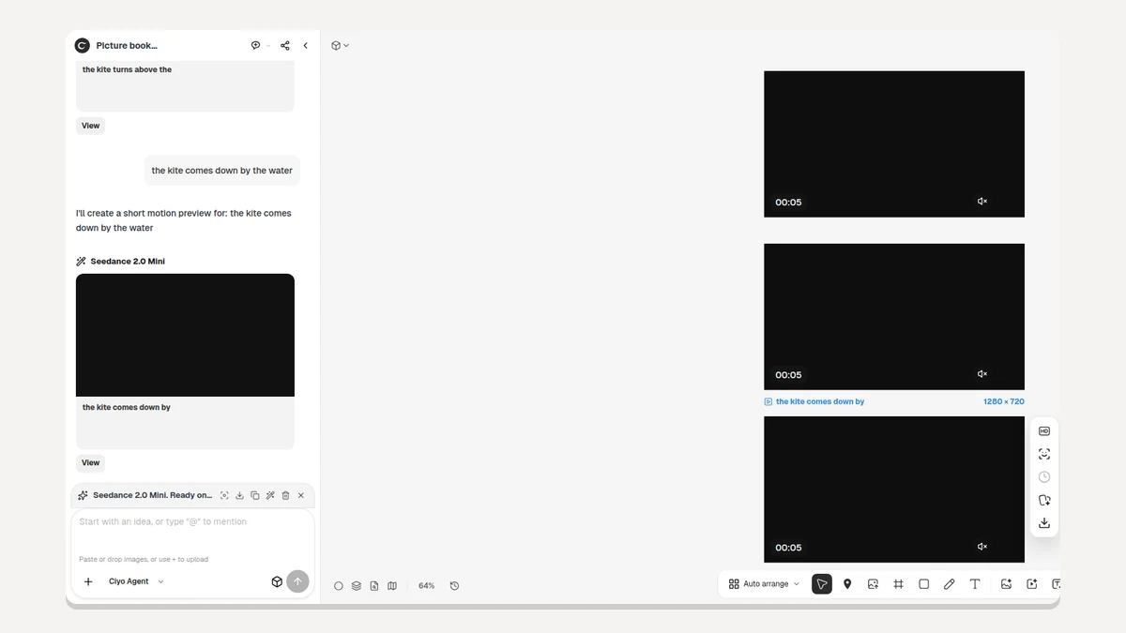
Task: Open the cube dropdown above canvas
Action: click(340, 45)
